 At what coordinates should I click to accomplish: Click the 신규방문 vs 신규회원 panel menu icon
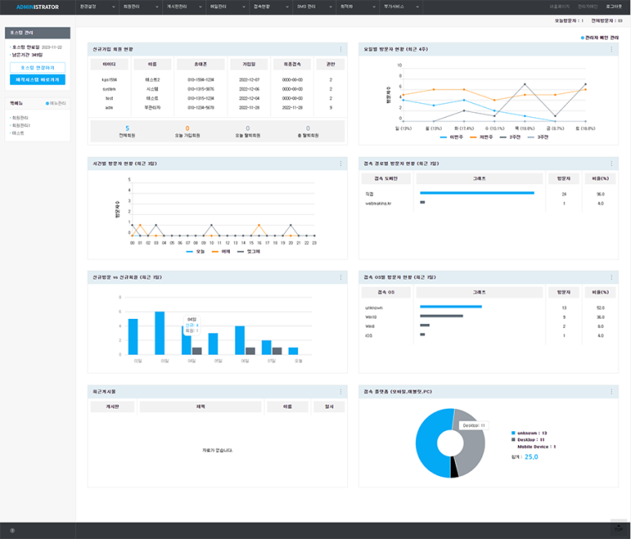click(340, 277)
